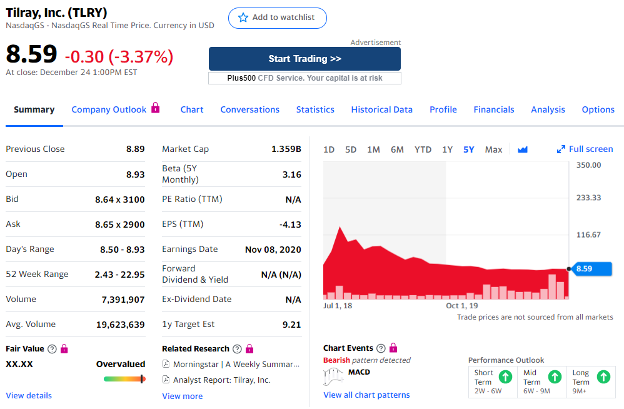The image size is (624, 409).
Task: Select the 5Y chart range
Action: [x=469, y=149]
